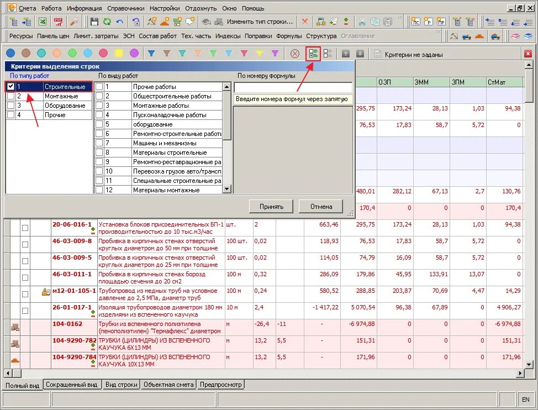Check the Общестроительные работы checkbox

(99, 96)
